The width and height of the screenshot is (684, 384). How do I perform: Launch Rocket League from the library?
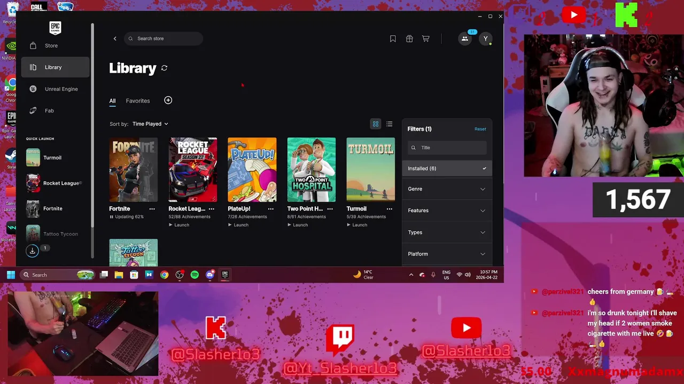coord(179,225)
